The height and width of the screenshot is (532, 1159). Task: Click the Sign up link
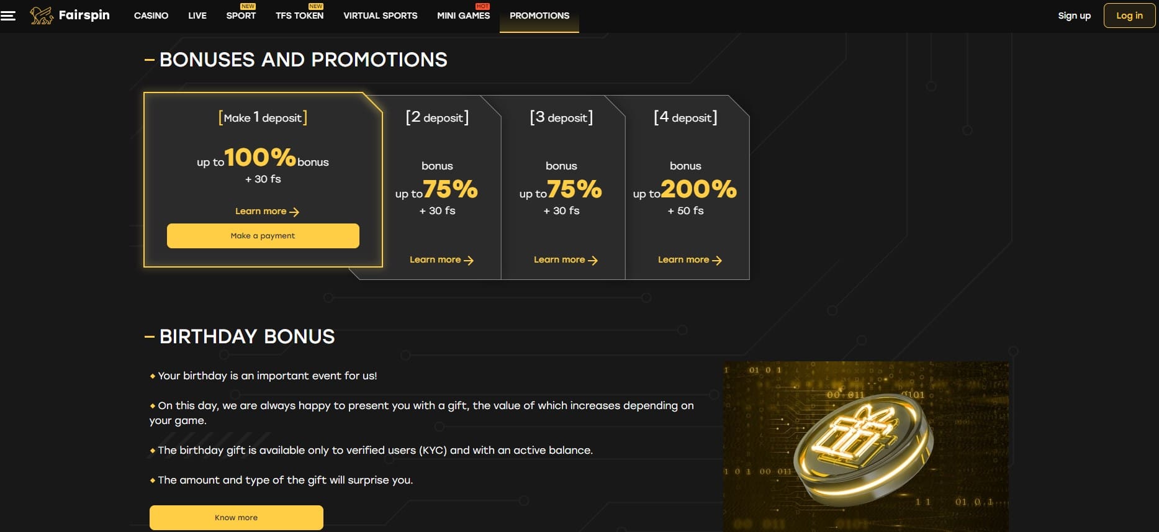click(x=1074, y=16)
